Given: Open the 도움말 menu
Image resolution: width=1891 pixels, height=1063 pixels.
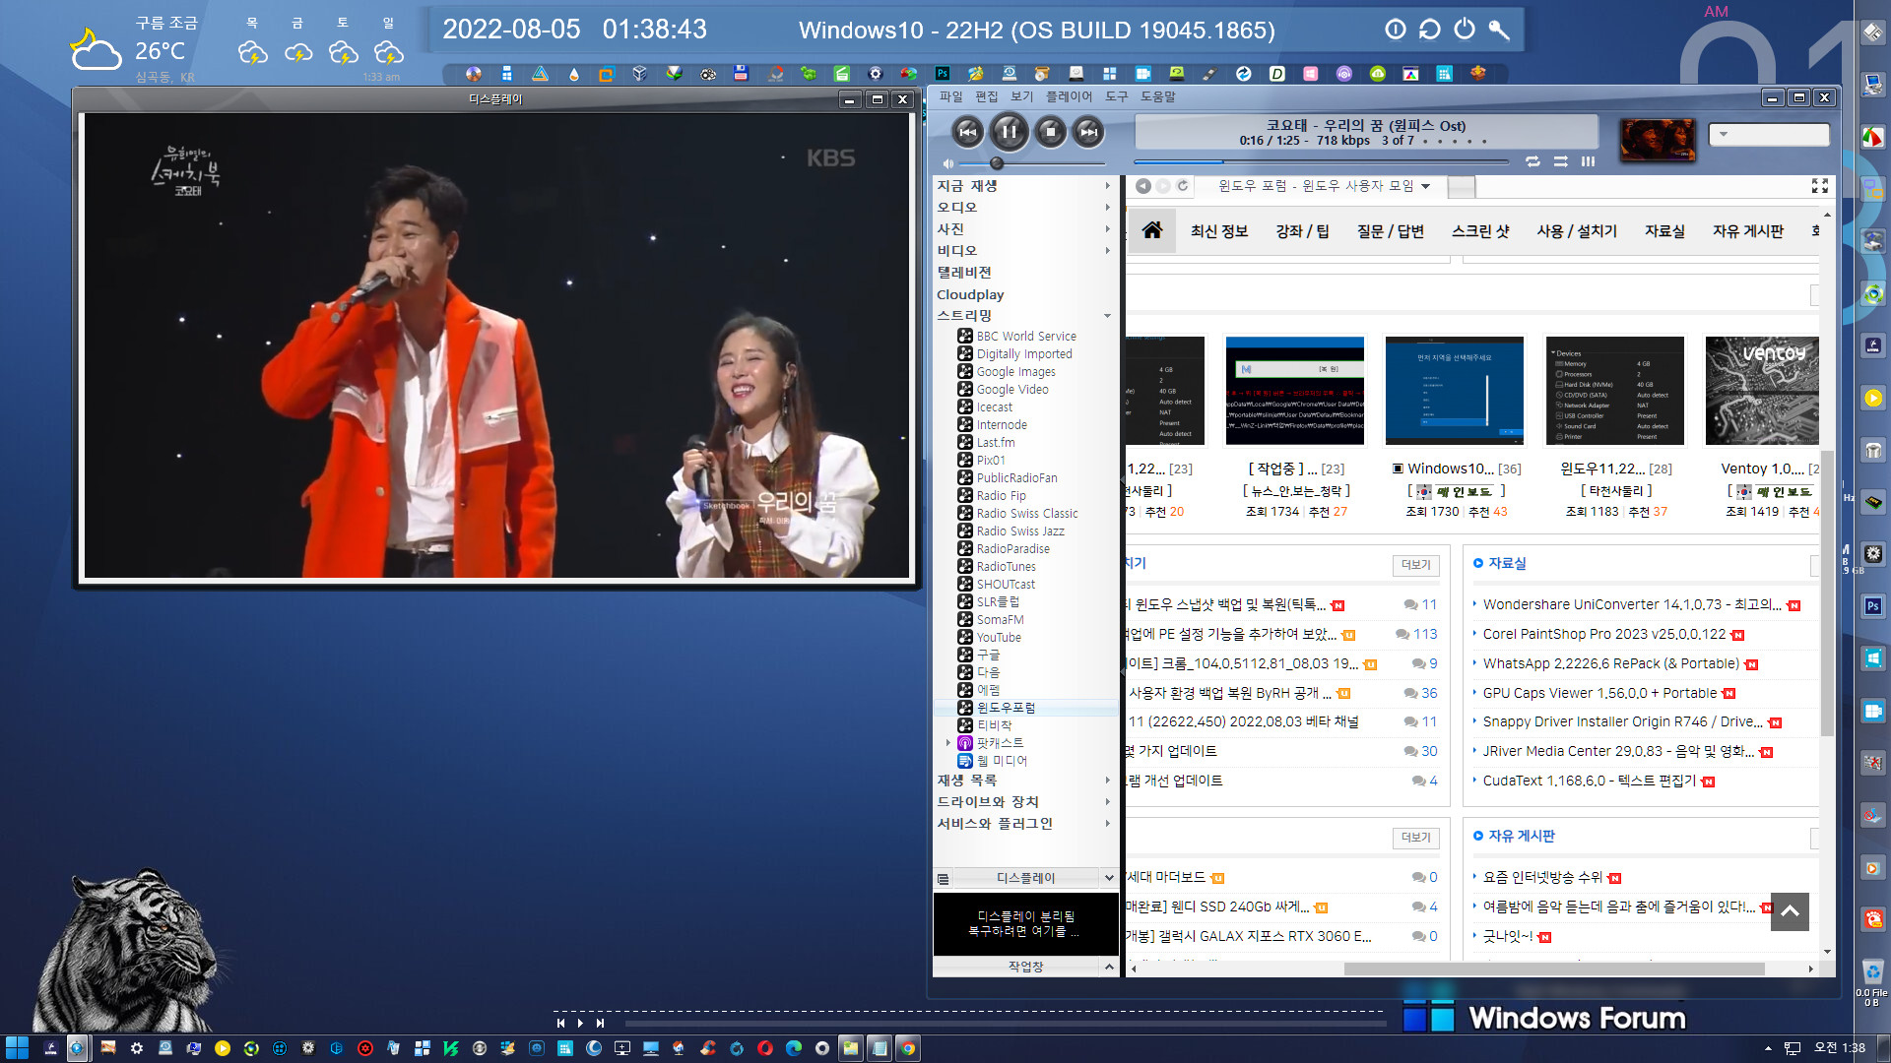Looking at the screenshot, I should pos(1157,96).
